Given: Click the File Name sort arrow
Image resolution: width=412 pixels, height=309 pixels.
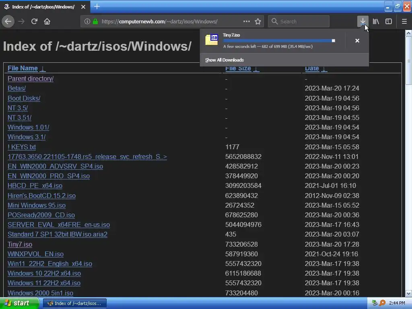Looking at the screenshot, I should coord(43,69).
